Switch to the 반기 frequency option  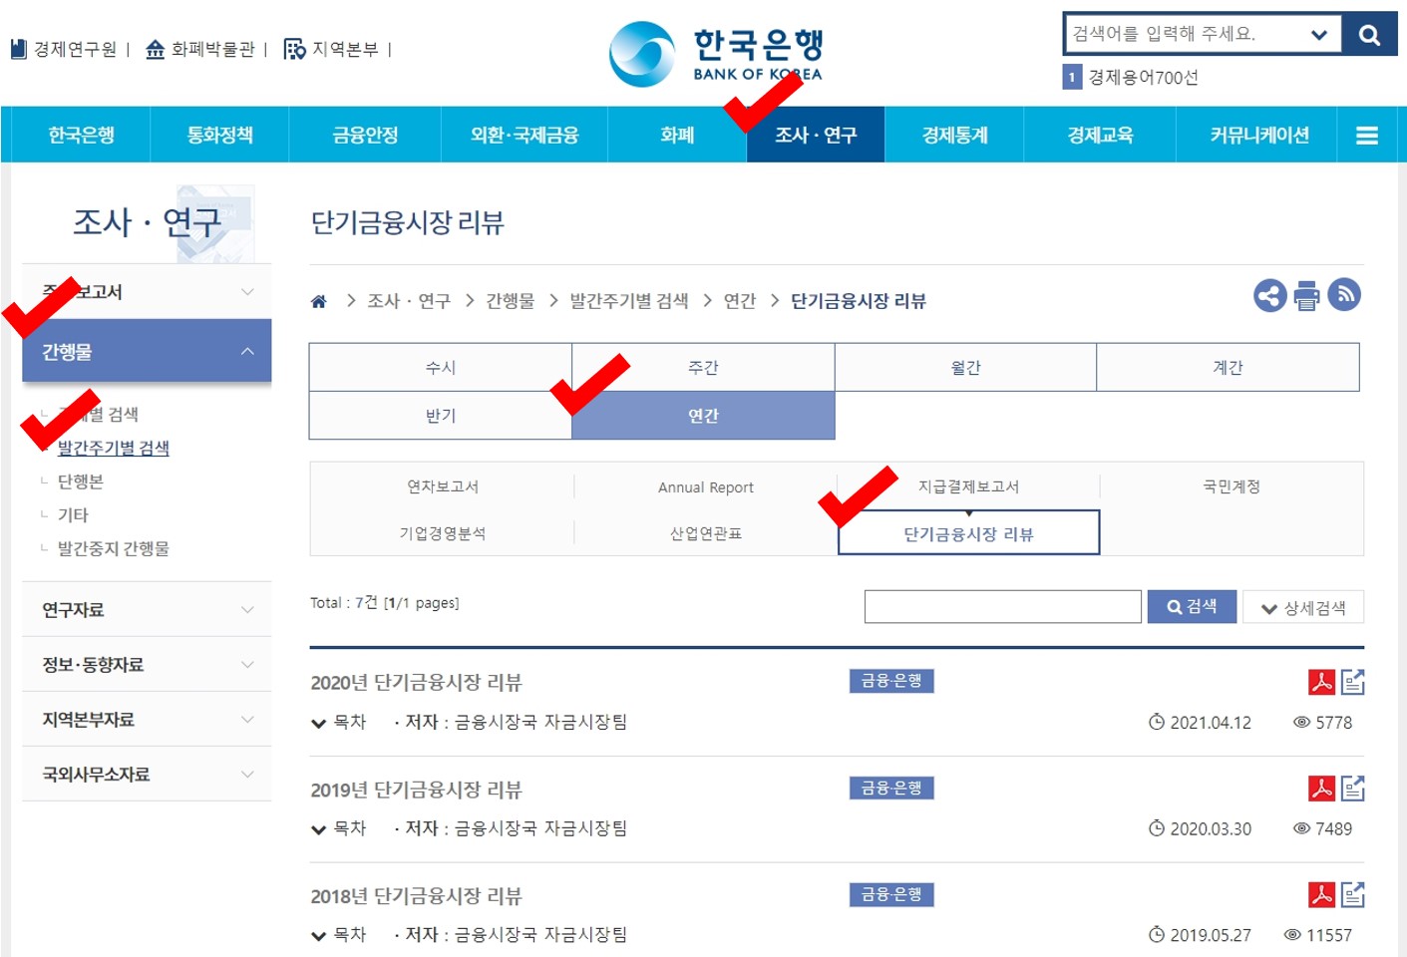click(440, 416)
